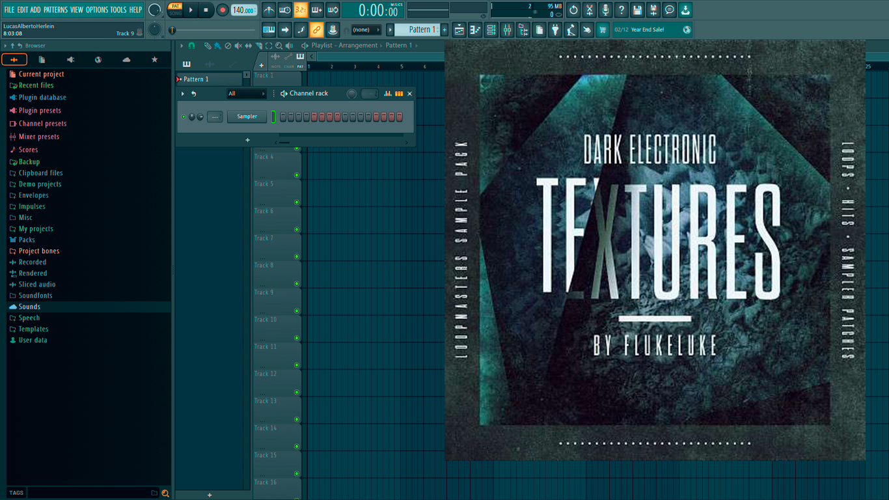Viewport: 889px width, 500px height.
Task: Open pattern selector left arrow button
Action: point(390,30)
